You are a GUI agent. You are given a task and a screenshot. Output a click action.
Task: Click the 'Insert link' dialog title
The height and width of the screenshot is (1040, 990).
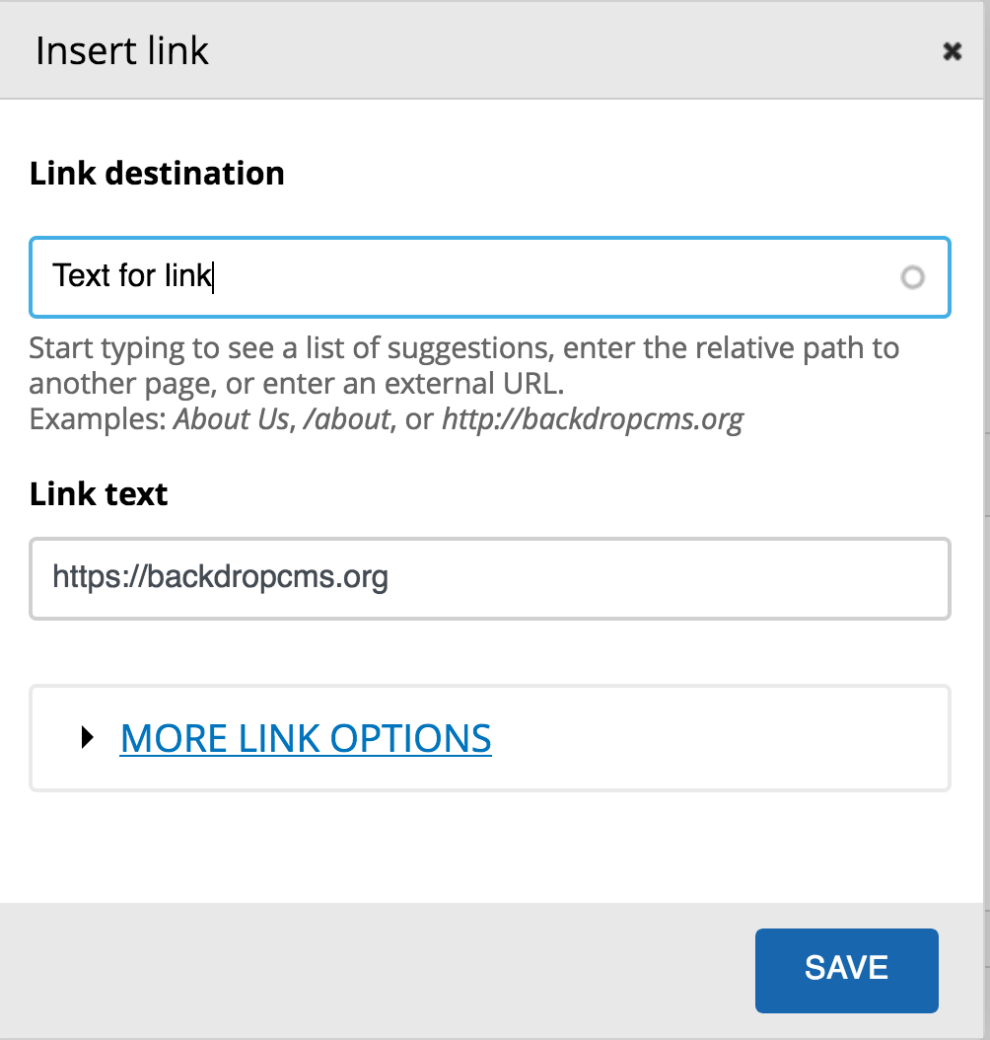pyautogui.click(x=121, y=50)
